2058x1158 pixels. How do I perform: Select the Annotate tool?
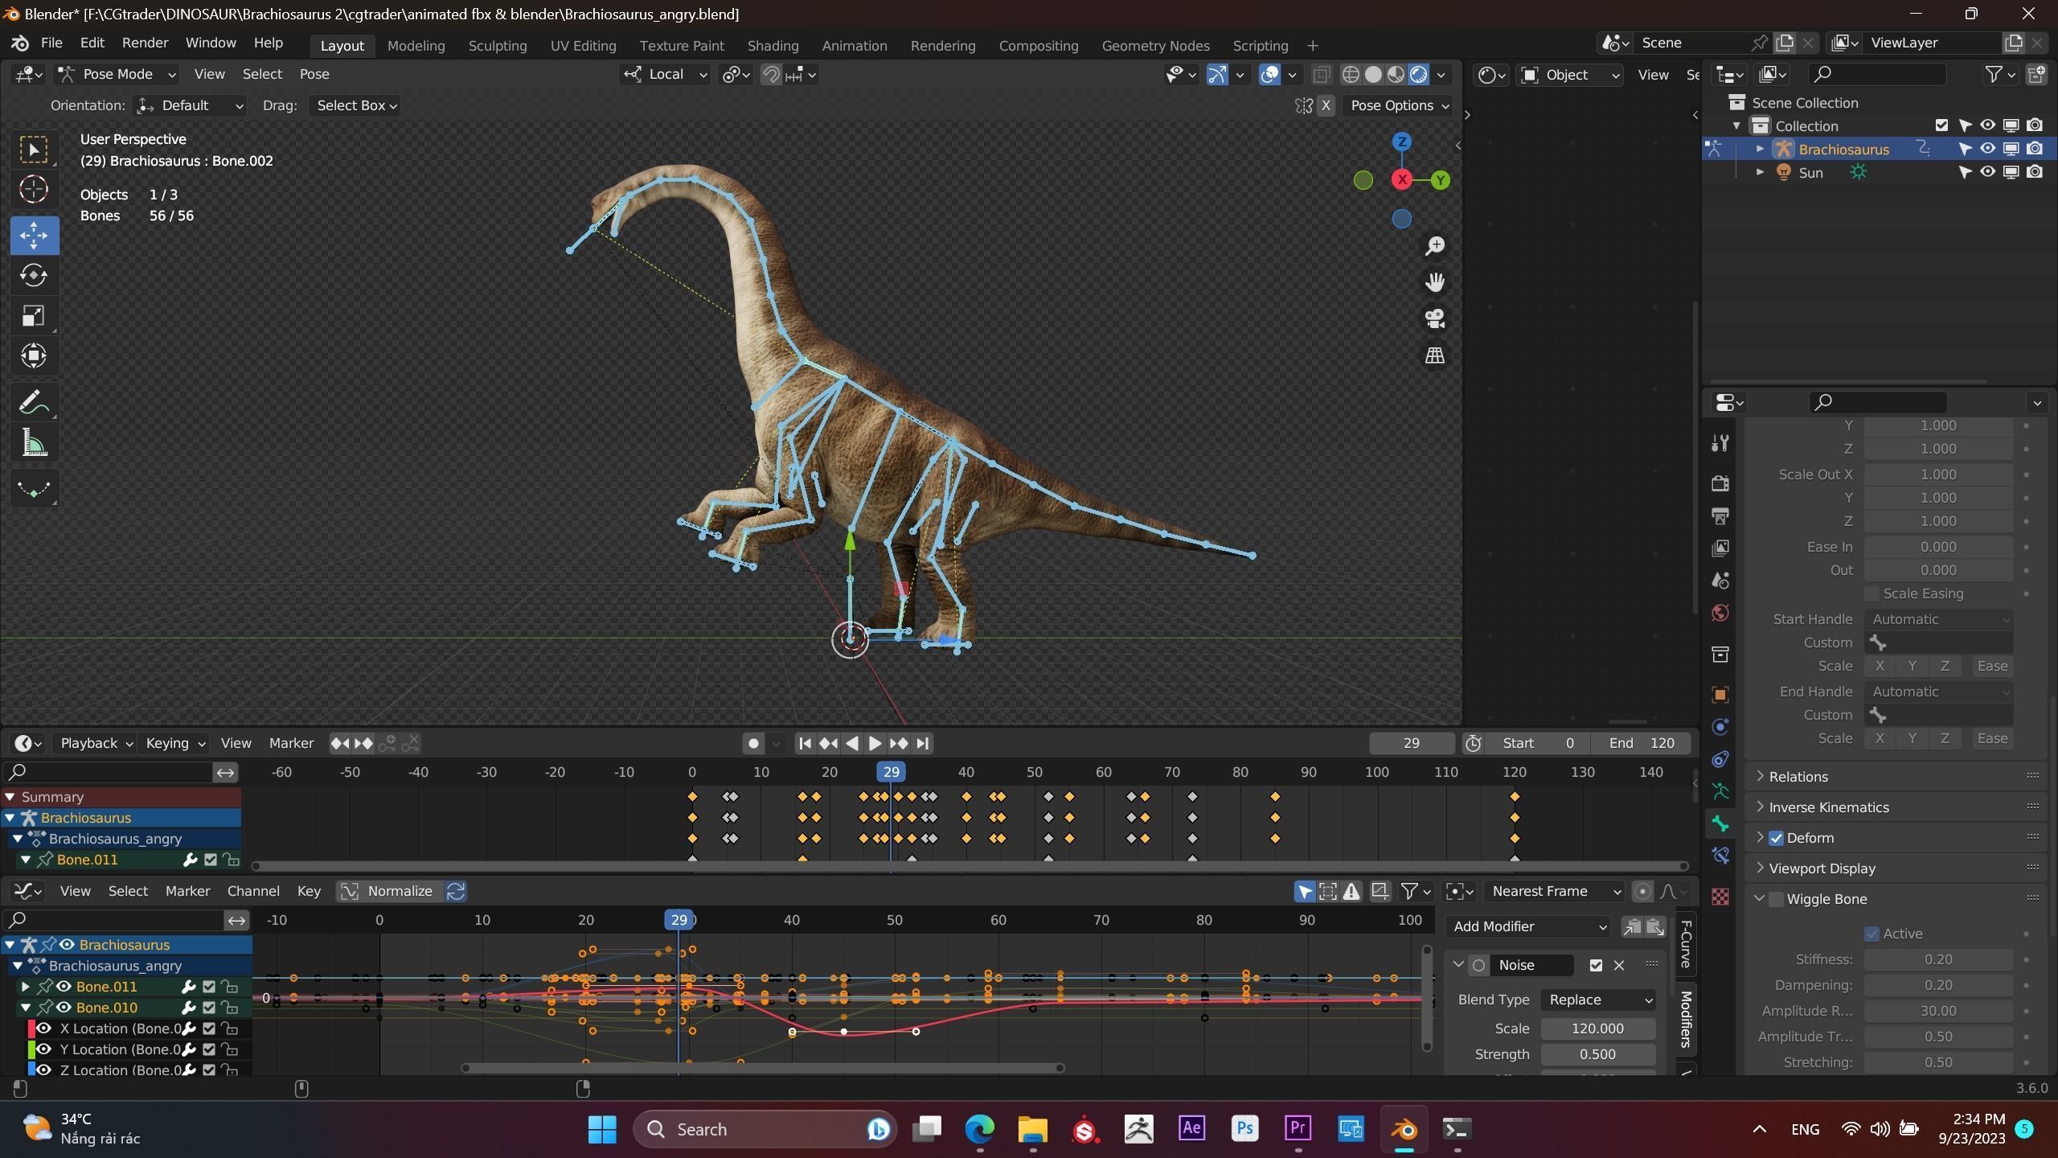pyautogui.click(x=34, y=402)
